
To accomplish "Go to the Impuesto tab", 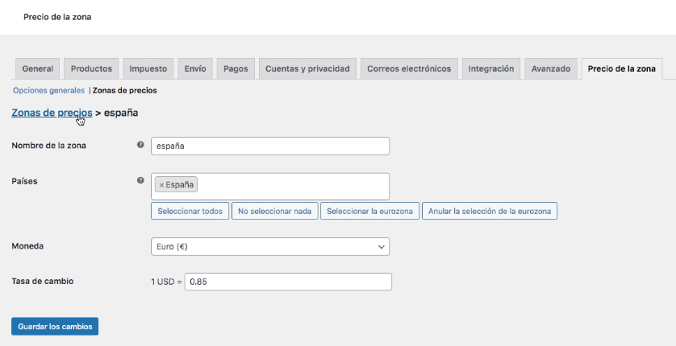I will 148,69.
